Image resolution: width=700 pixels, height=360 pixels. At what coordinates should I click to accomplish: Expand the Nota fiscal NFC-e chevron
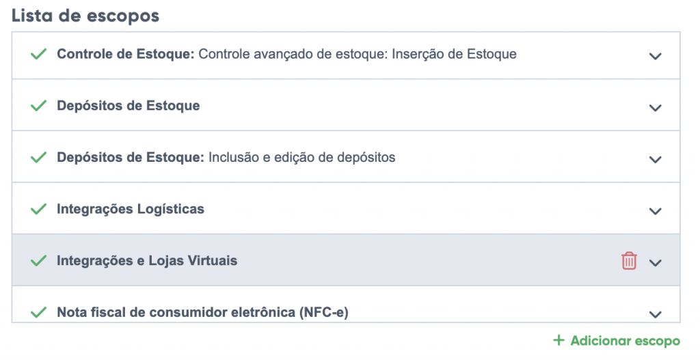(x=655, y=314)
